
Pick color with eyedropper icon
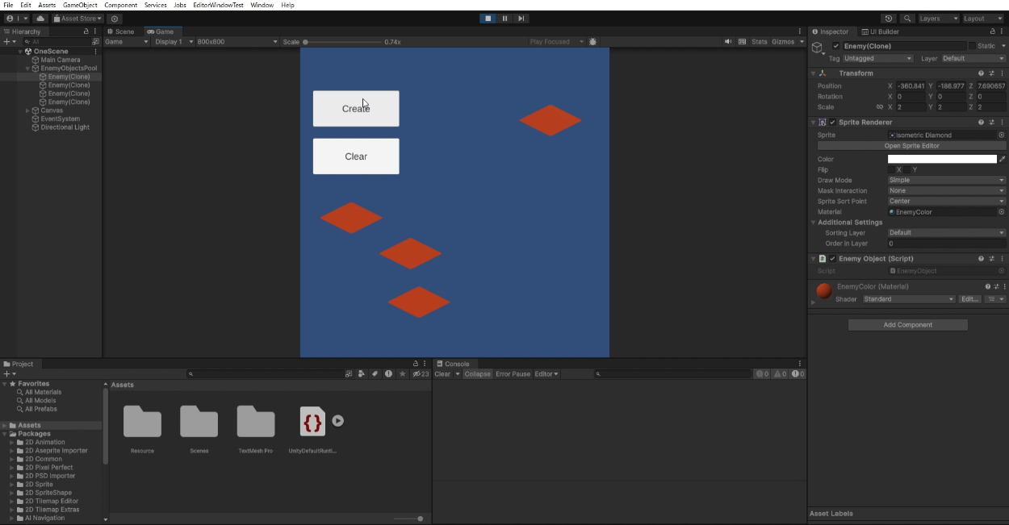(1003, 160)
